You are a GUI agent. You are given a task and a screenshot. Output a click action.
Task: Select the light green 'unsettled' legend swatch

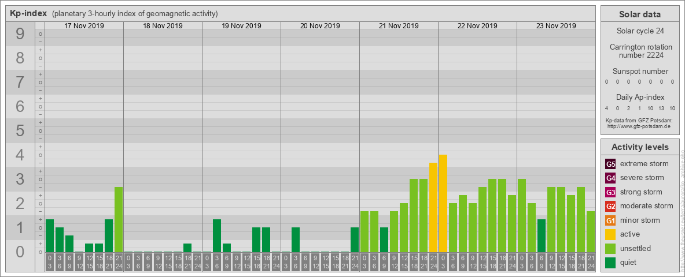pyautogui.click(x=610, y=248)
